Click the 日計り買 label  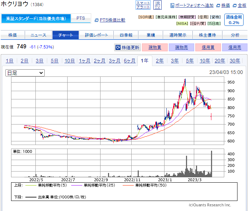coord(198,24)
